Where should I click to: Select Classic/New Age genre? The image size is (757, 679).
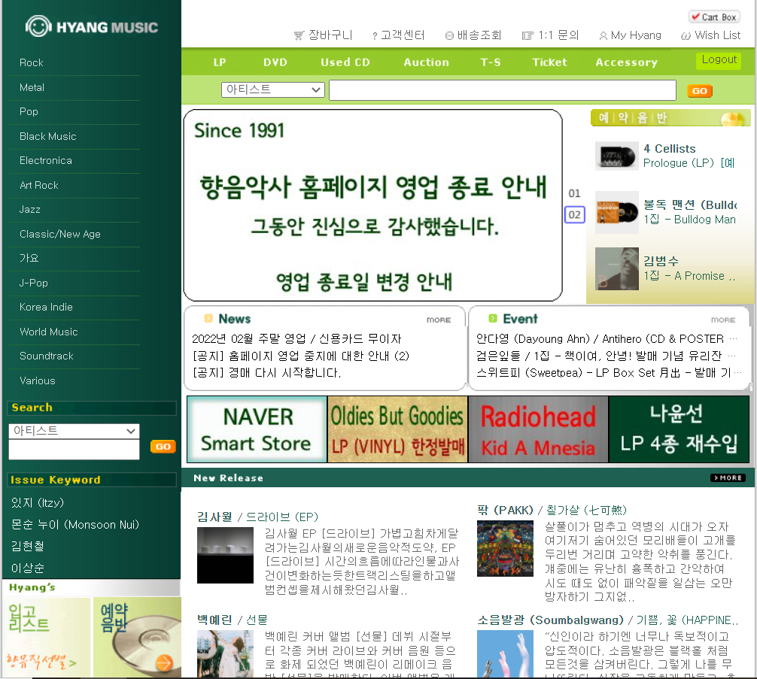click(60, 234)
